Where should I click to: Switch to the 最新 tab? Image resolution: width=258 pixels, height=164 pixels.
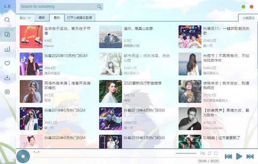click(42, 18)
